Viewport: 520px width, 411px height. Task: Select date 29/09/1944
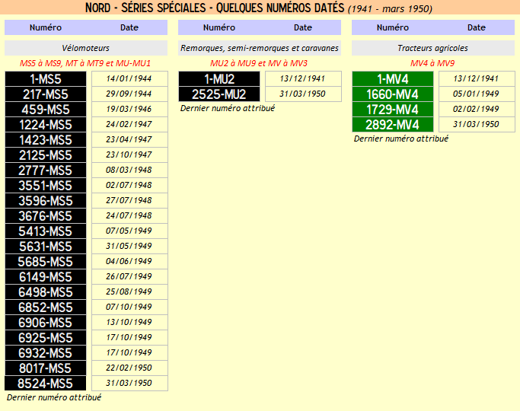(129, 94)
